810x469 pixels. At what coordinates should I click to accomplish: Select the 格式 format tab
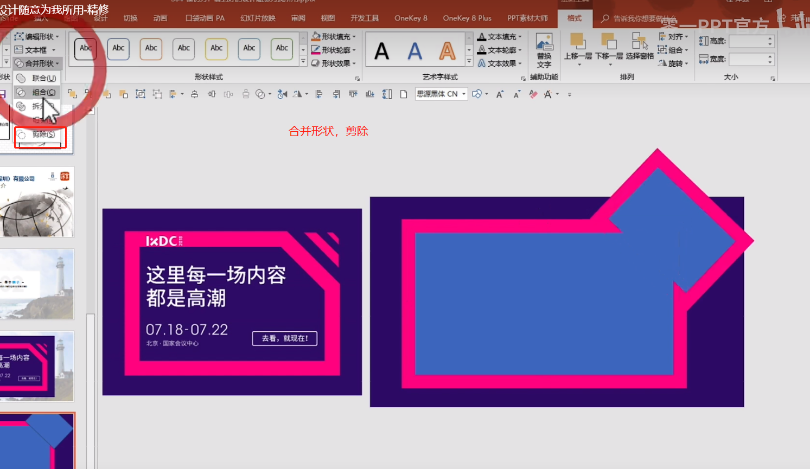[575, 18]
